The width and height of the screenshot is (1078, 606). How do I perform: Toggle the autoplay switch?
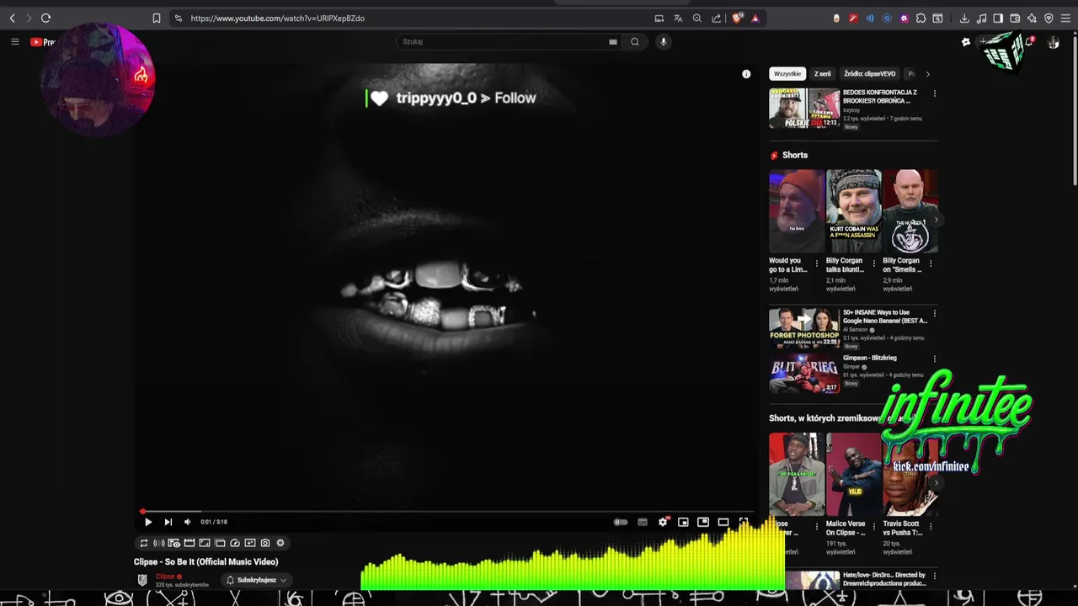[x=621, y=522]
